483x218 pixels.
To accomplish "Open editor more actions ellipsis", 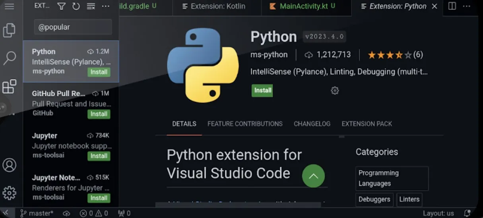I will click(x=467, y=6).
